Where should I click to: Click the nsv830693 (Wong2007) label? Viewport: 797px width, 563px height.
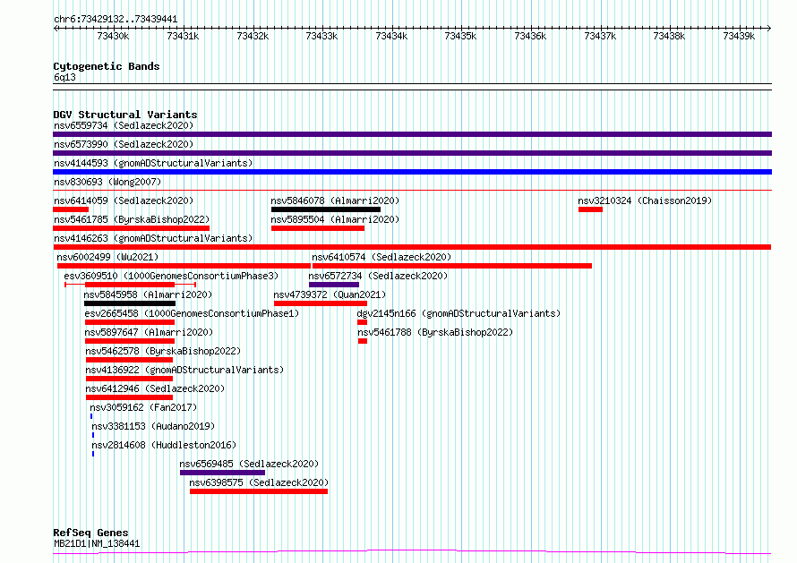point(107,182)
